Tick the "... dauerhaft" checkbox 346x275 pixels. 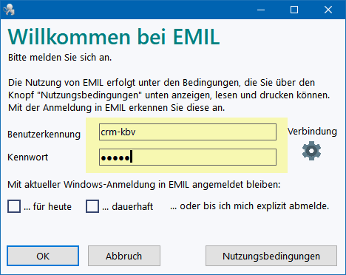click(x=92, y=206)
